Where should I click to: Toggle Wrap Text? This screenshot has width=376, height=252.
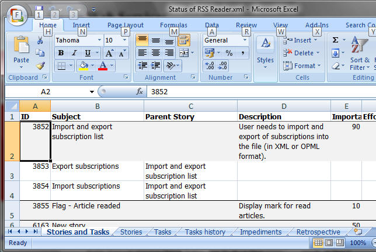tap(184, 40)
